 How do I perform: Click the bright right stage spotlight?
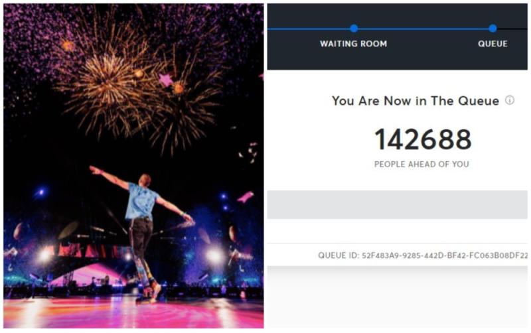(x=214, y=255)
